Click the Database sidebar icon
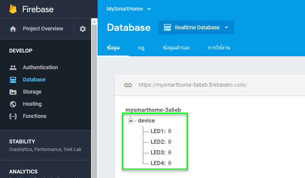 point(13,80)
